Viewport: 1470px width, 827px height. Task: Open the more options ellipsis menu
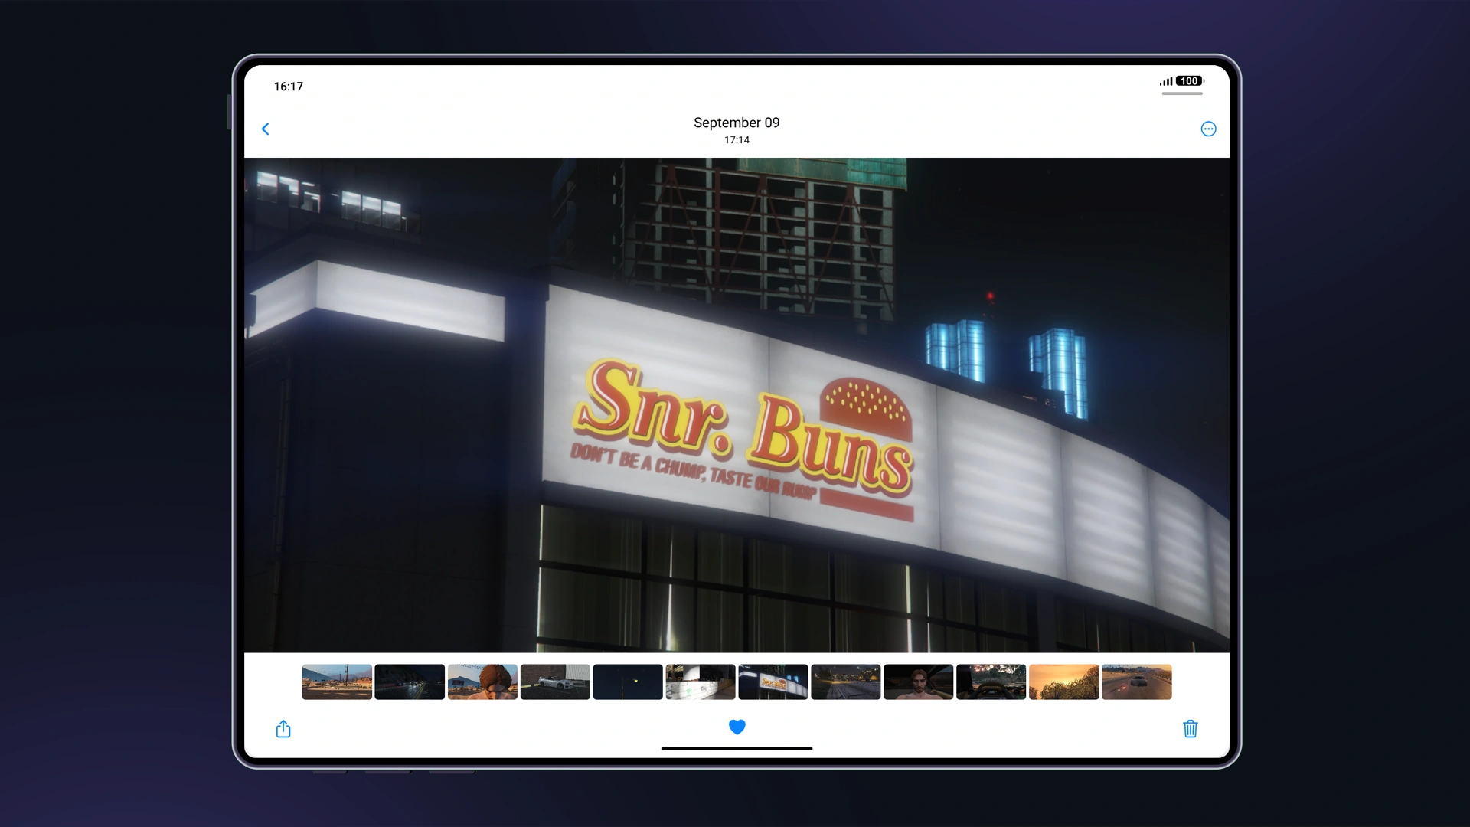click(x=1208, y=129)
